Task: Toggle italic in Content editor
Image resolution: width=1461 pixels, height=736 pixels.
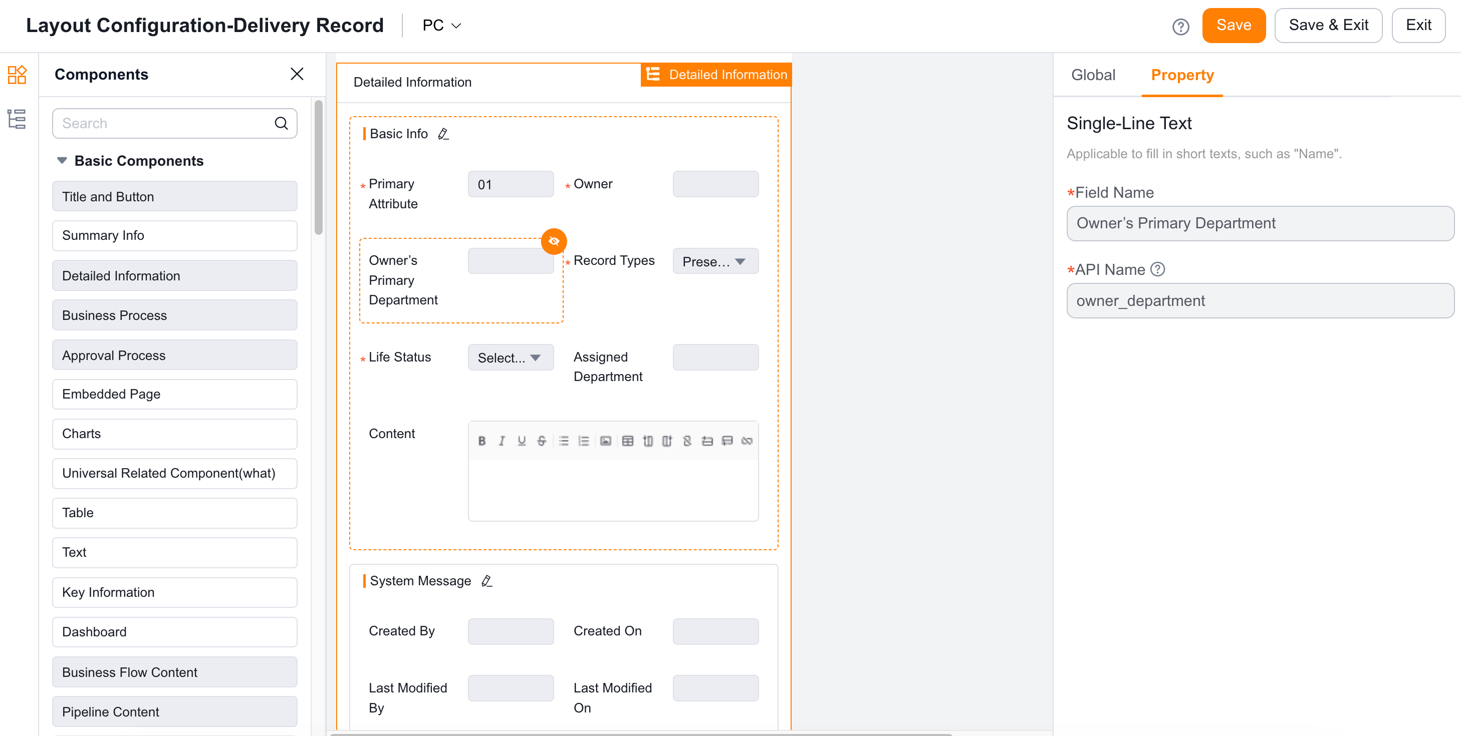Action: [x=502, y=441]
